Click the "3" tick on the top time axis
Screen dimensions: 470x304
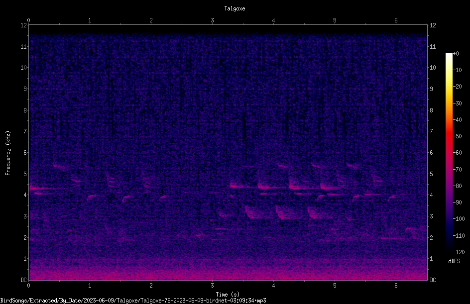[212, 20]
